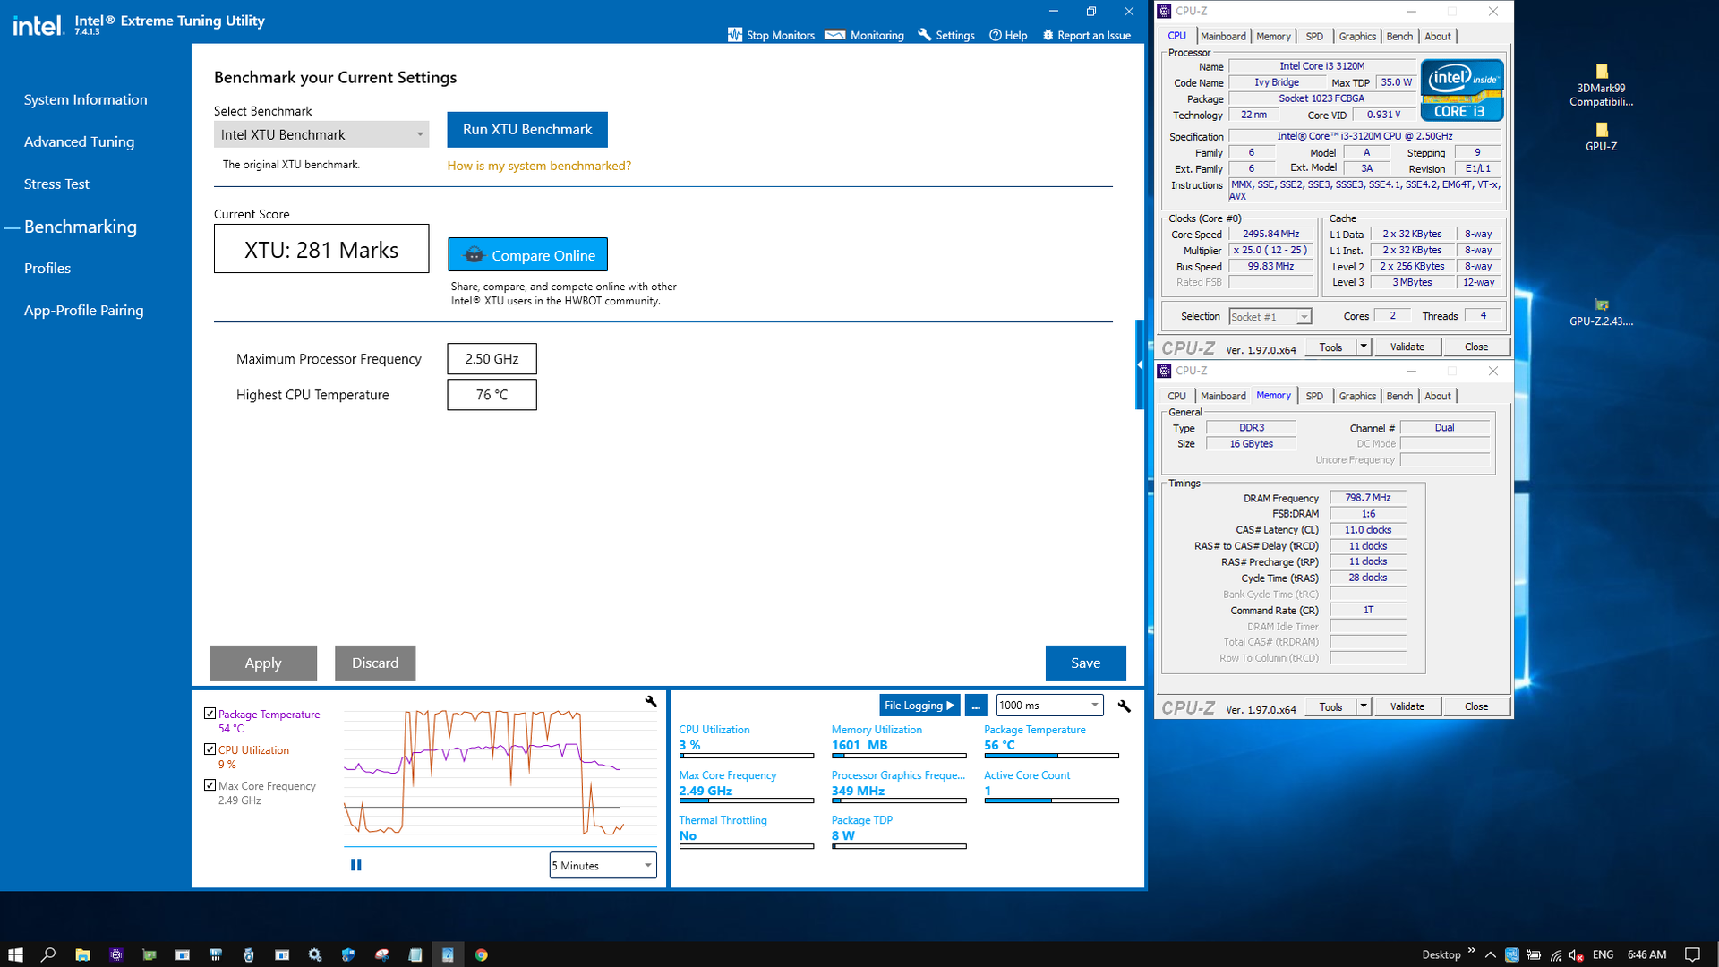This screenshot has width=1719, height=967.
Task: Click Apply button
Action: pyautogui.click(x=263, y=663)
